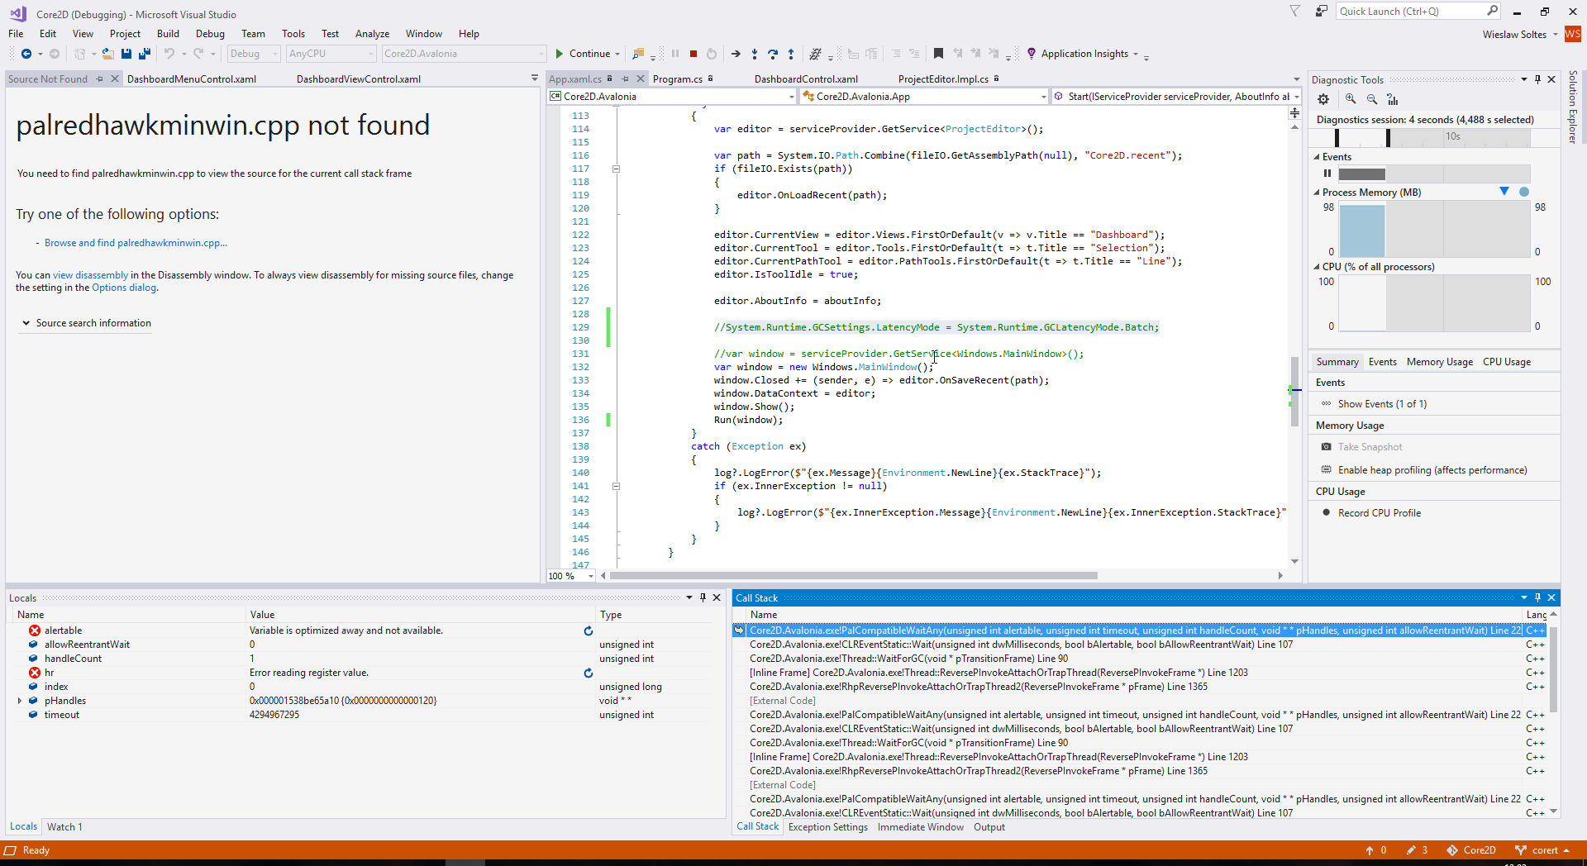Pin the Locals panel
Image resolution: width=1587 pixels, height=866 pixels.
(703, 597)
